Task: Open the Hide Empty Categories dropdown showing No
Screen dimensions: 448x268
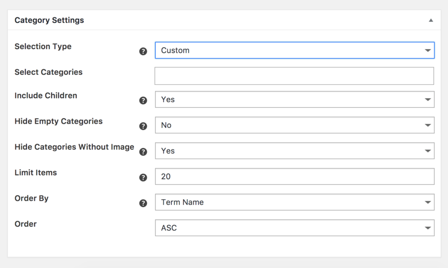Action: [x=294, y=125]
